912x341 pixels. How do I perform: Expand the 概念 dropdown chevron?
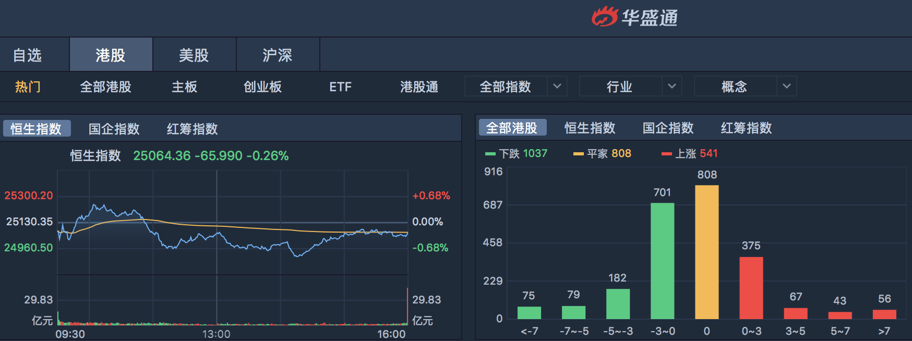pyautogui.click(x=787, y=86)
